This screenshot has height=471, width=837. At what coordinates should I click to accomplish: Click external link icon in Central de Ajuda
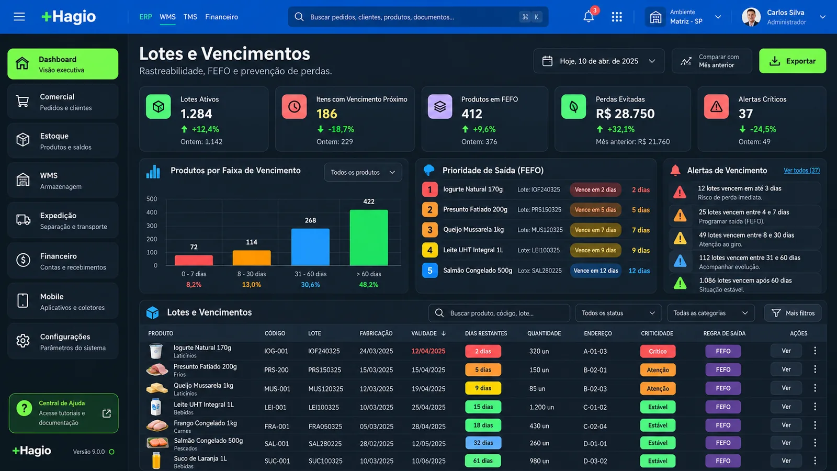click(107, 413)
